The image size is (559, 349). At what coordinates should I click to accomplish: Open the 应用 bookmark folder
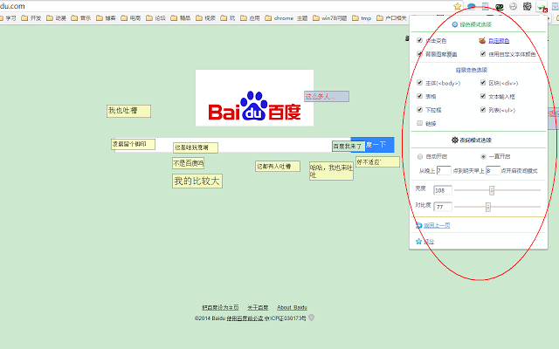point(250,17)
